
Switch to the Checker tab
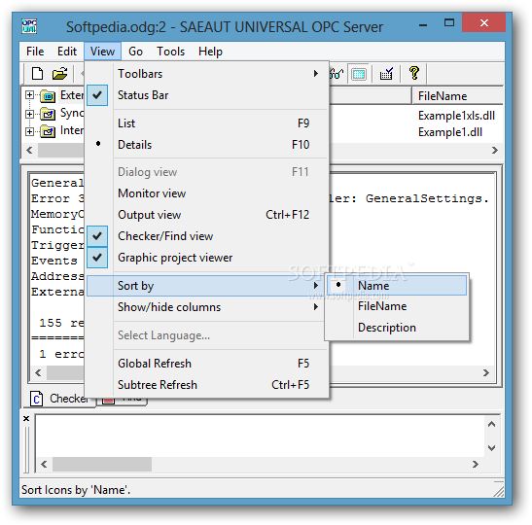pyautogui.click(x=59, y=399)
